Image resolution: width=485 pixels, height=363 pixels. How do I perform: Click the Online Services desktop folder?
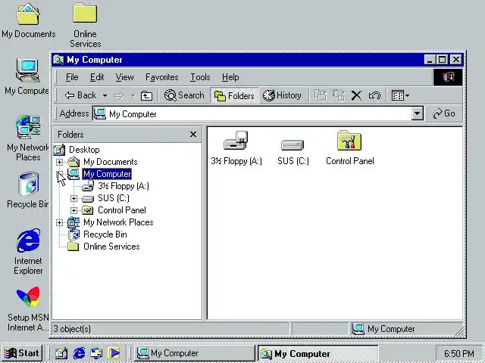click(85, 25)
